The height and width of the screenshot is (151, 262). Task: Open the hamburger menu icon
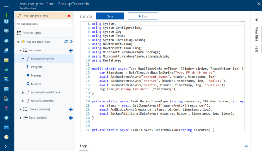click(x=6, y=5)
